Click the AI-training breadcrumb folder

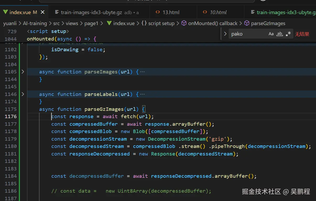35,23
